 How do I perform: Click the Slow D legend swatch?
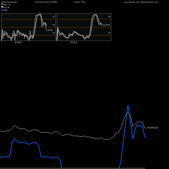(2, 4)
